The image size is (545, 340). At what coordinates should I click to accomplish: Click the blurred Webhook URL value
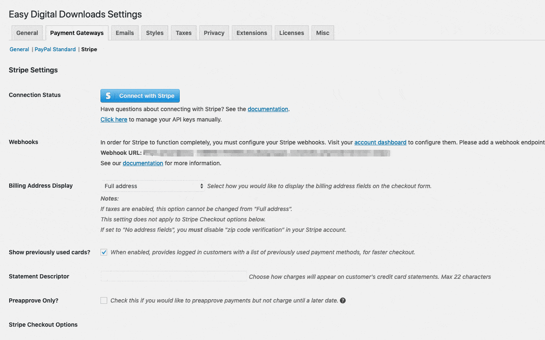(x=267, y=153)
